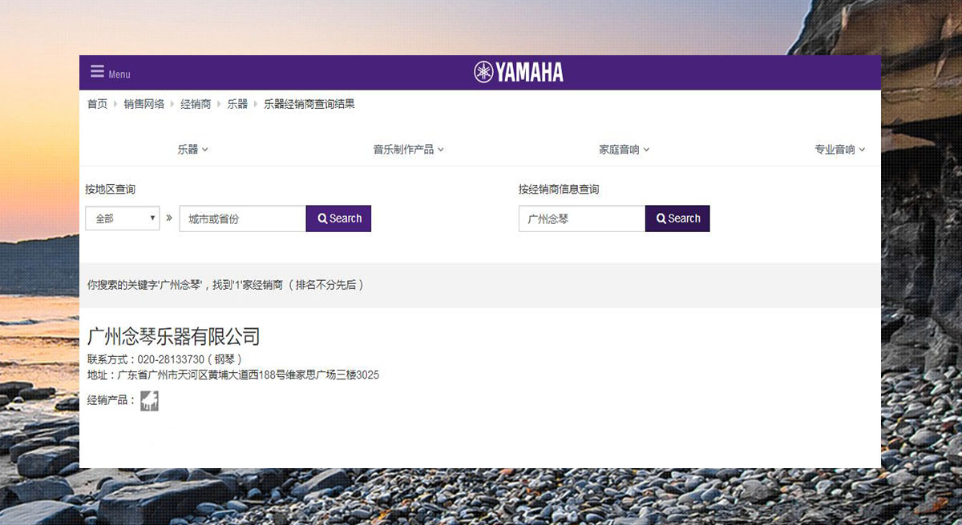Screen dimensions: 962x525
Task: Expand the 家庭音响 category menu
Action: 624,150
